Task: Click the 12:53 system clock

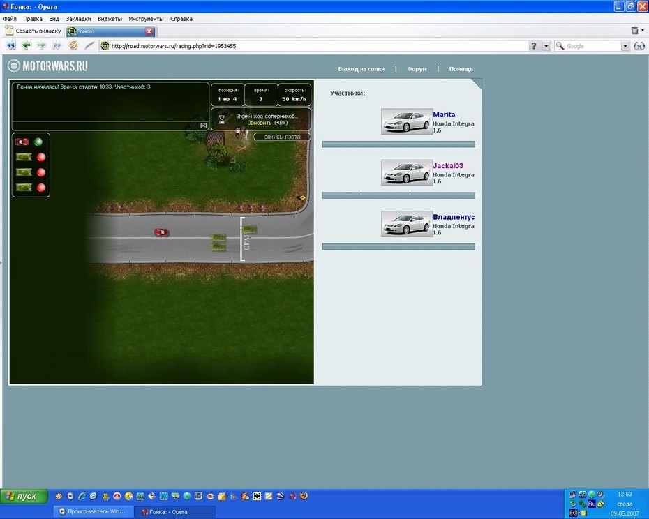Action: (x=625, y=494)
